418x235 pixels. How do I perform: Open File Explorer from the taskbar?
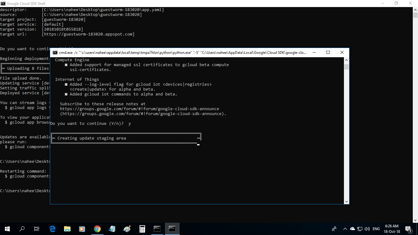67,229
